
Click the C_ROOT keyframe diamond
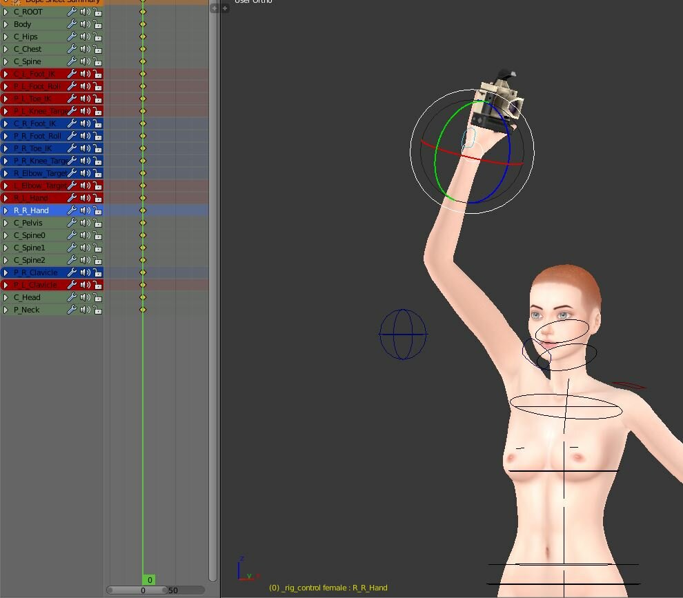(x=142, y=12)
